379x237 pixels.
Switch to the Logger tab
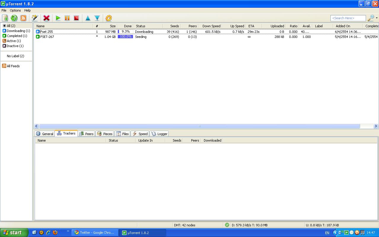[x=159, y=134]
